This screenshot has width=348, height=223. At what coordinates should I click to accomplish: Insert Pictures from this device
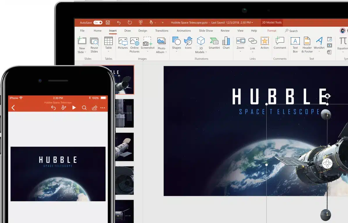(x=123, y=43)
